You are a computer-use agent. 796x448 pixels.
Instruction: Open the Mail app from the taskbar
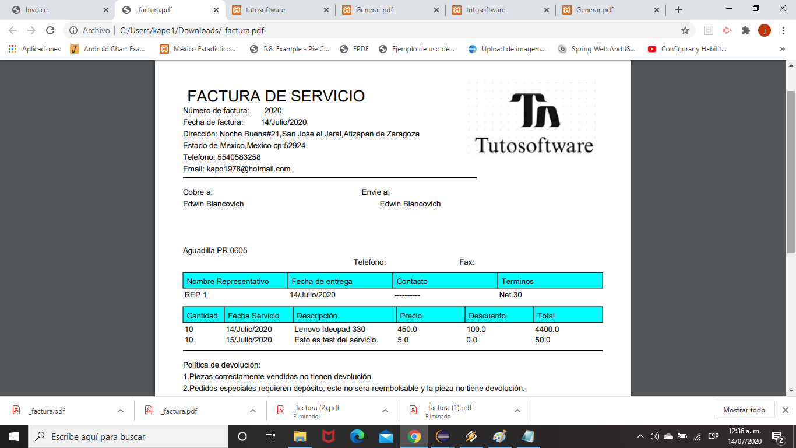coord(385,436)
